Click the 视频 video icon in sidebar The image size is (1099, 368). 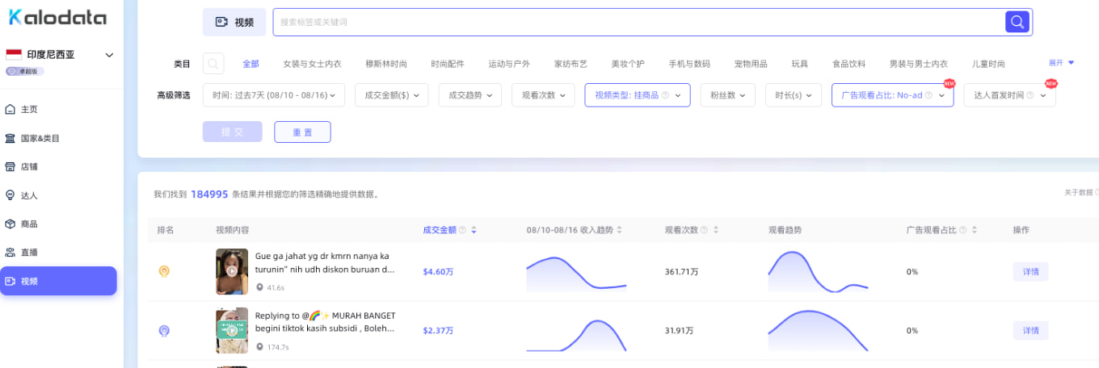pos(11,281)
